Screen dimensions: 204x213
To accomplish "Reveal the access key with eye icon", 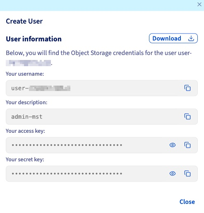I will tap(173, 145).
